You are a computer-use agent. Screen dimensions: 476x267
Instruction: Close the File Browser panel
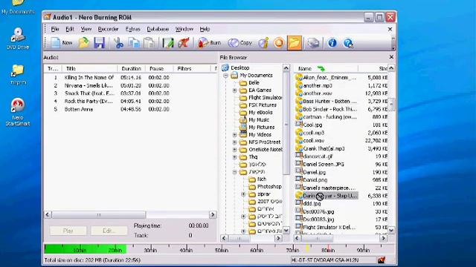click(391, 57)
